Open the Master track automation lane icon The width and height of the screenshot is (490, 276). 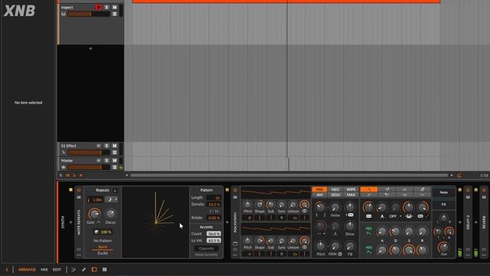click(x=115, y=167)
